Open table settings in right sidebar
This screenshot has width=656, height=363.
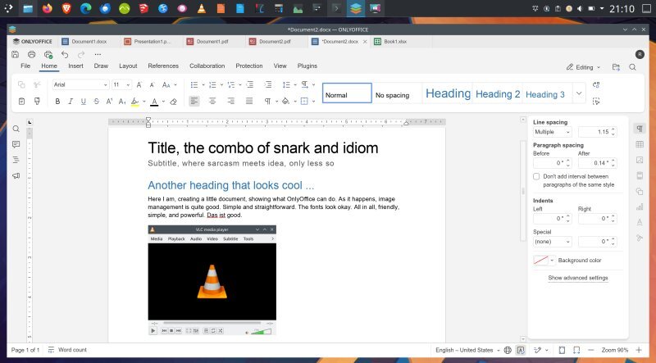tap(640, 144)
